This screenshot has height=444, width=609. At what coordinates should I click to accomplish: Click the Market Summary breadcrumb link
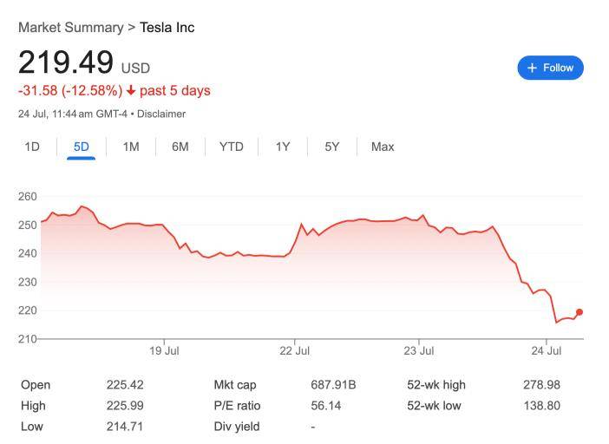(71, 28)
